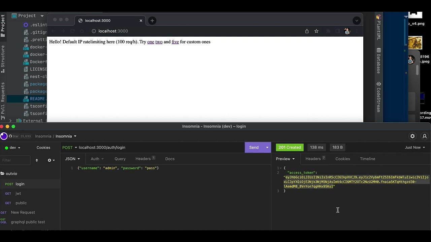Viewport: 431px width, 242px height.
Task: Open the POST method dropdown
Action: (70, 148)
